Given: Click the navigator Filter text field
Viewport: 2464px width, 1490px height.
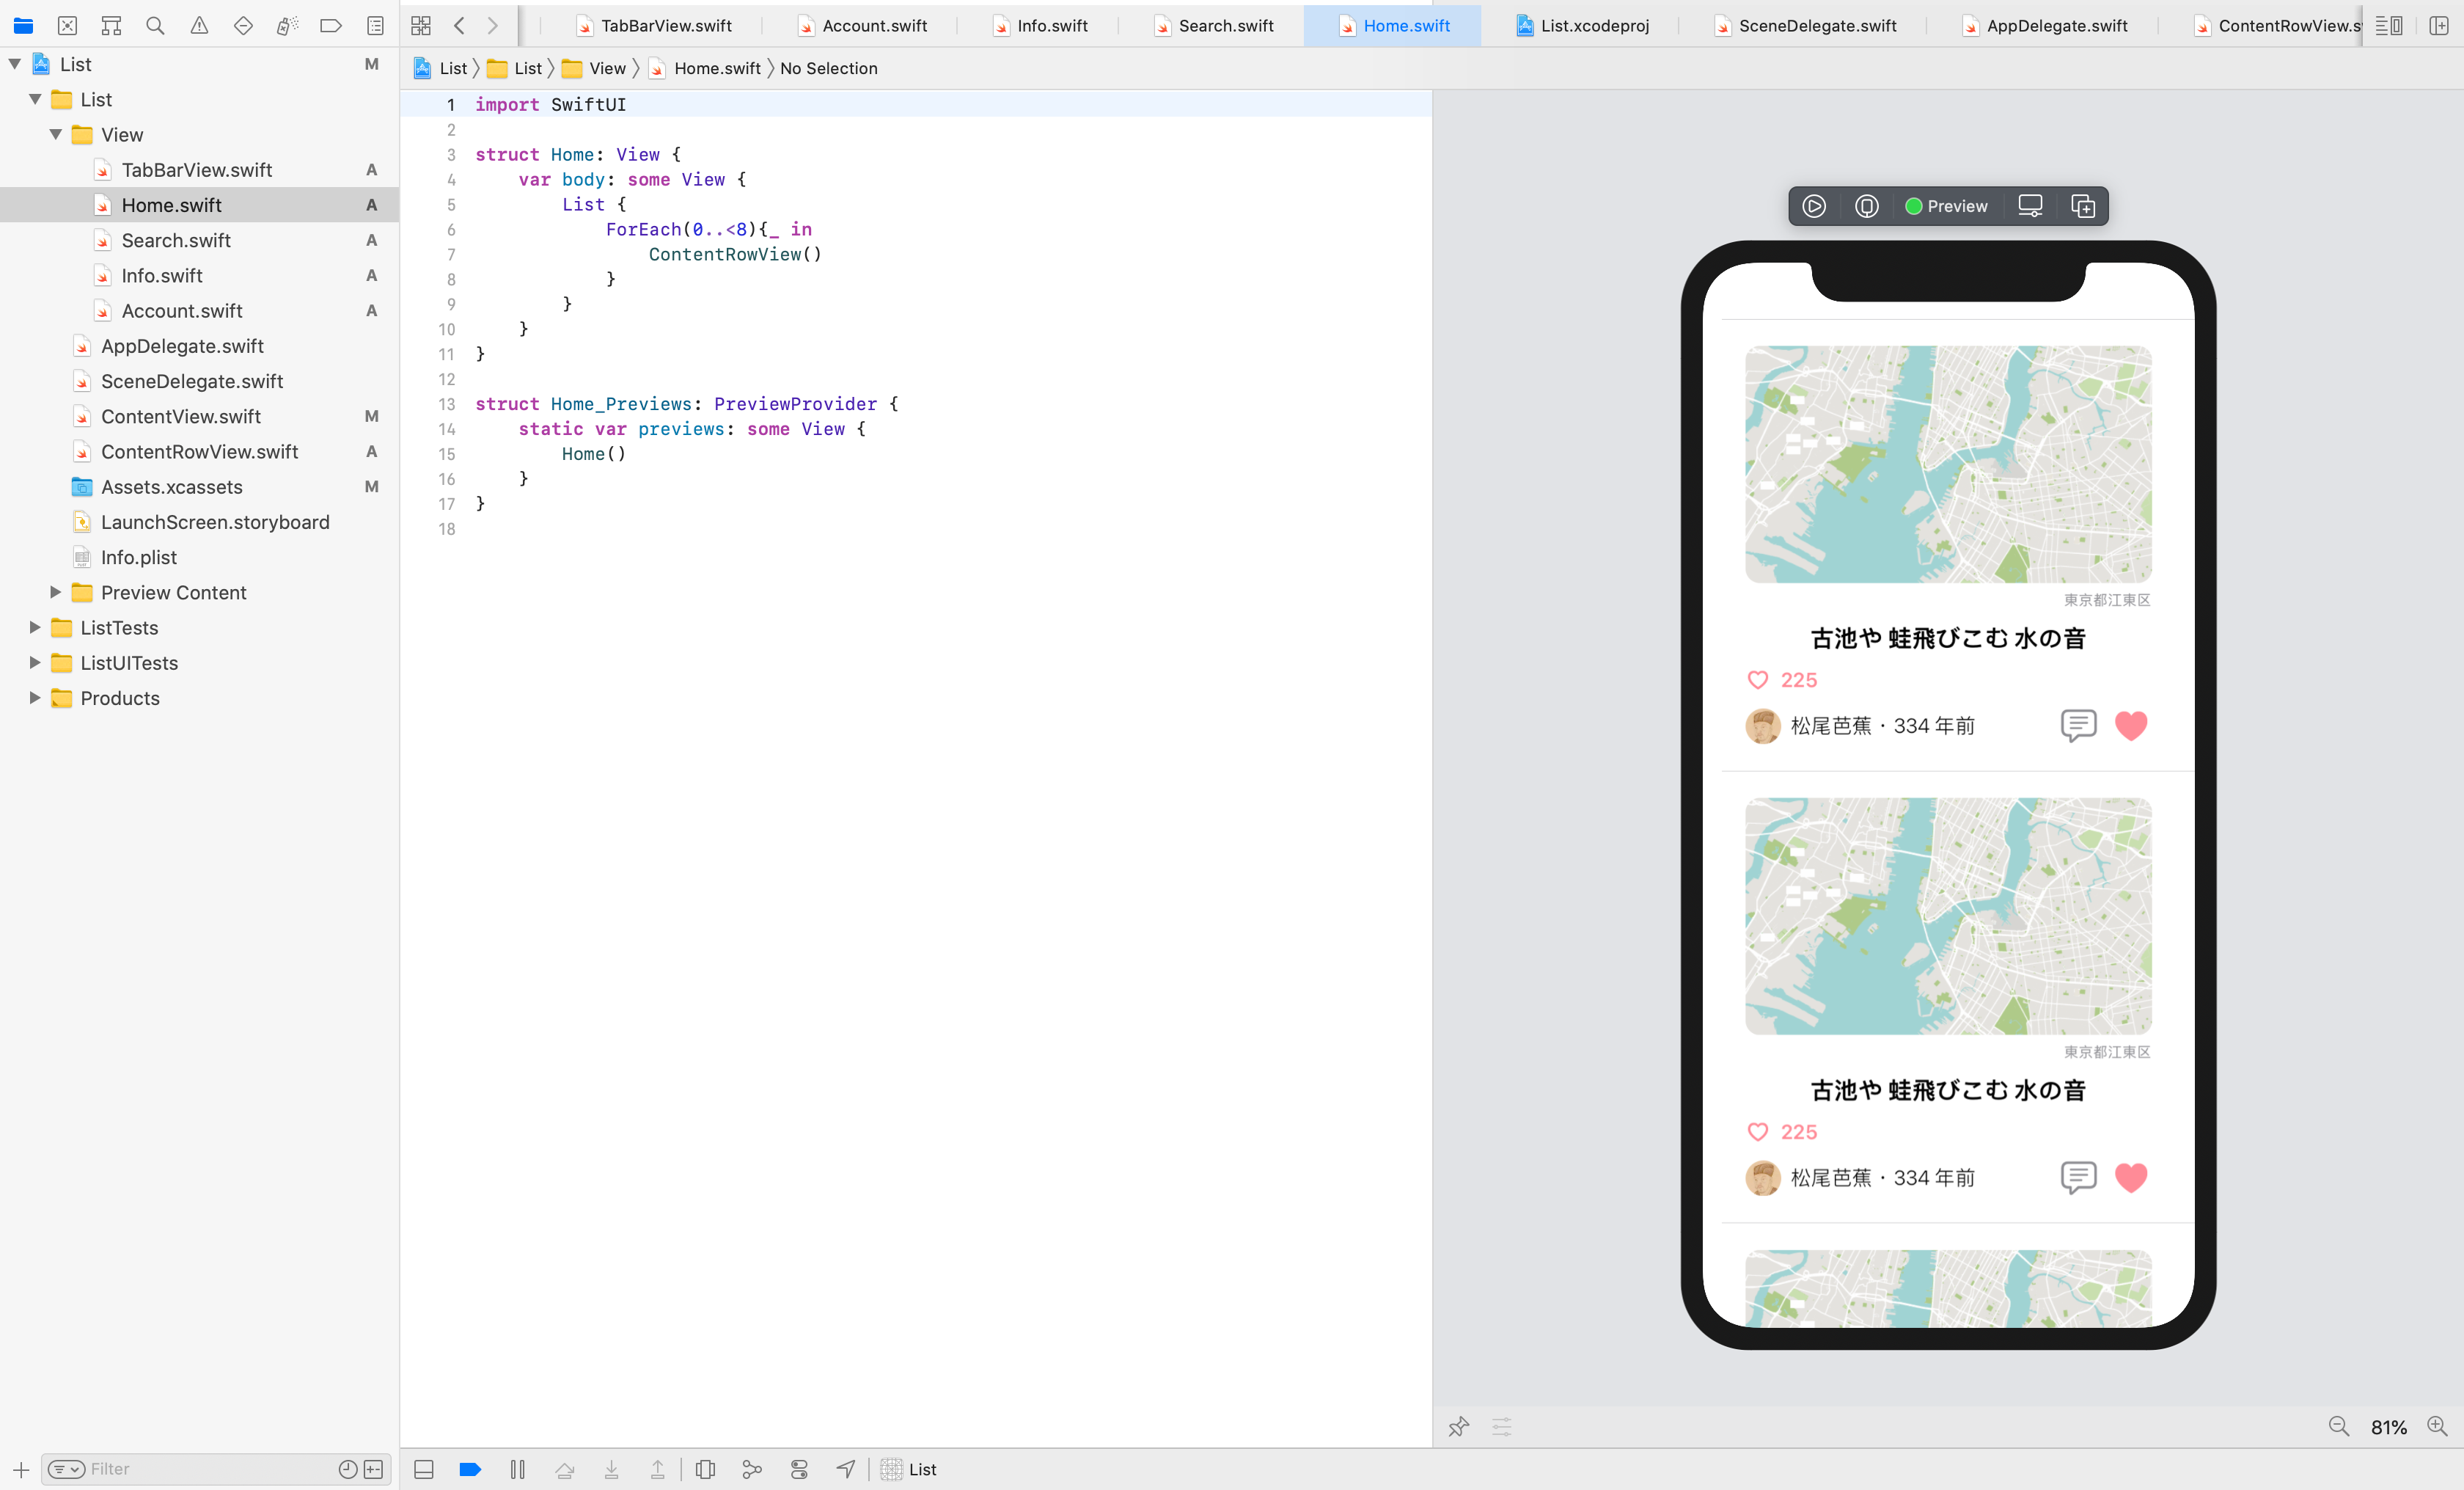Looking at the screenshot, I should pos(200,1469).
